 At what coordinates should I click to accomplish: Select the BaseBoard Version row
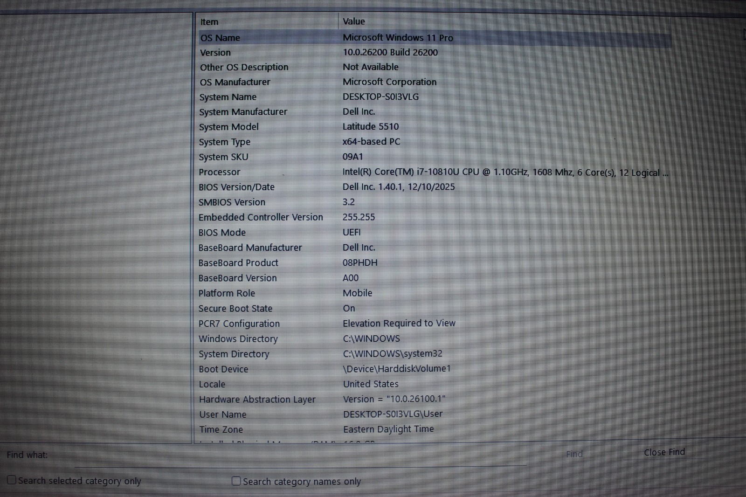click(x=435, y=278)
